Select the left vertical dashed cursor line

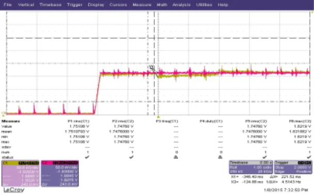[x=148, y=63]
